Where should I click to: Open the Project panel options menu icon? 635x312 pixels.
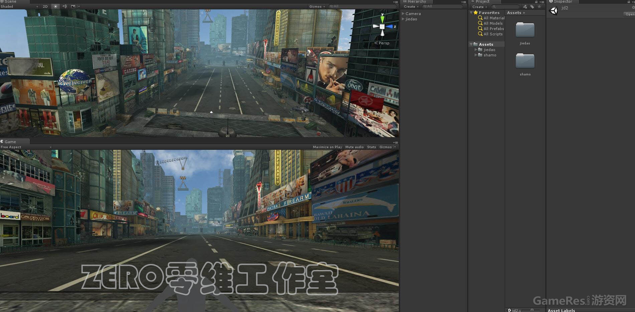point(542,2)
